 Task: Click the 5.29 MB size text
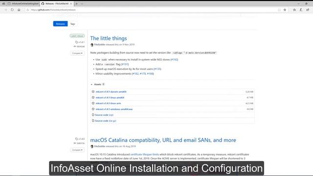coord(249,92)
